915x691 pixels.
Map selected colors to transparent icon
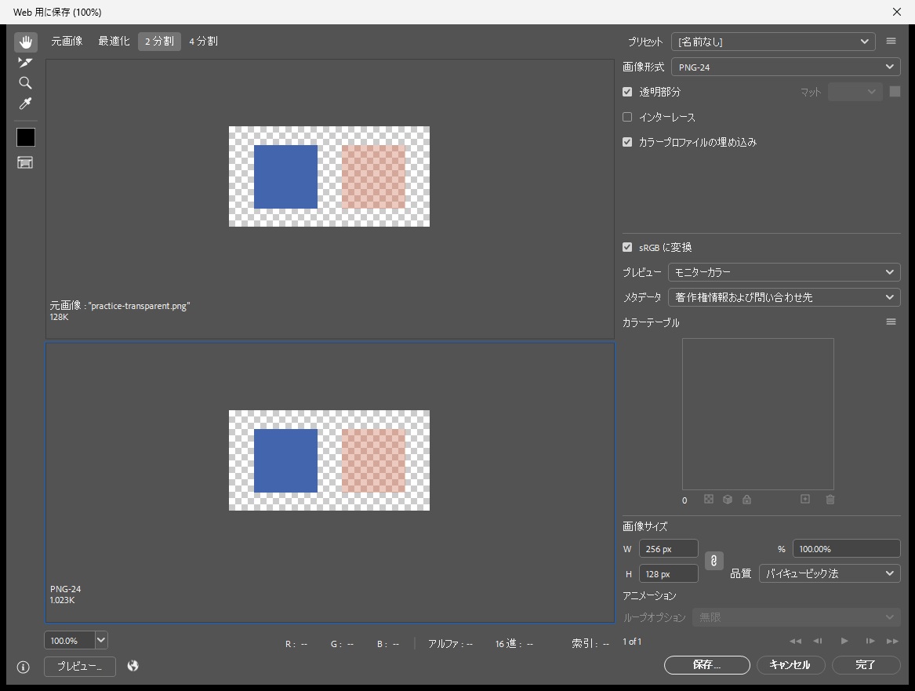point(709,499)
